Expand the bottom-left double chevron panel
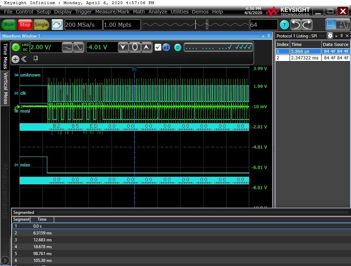This screenshot has height=266, width=351. click(x=5, y=261)
